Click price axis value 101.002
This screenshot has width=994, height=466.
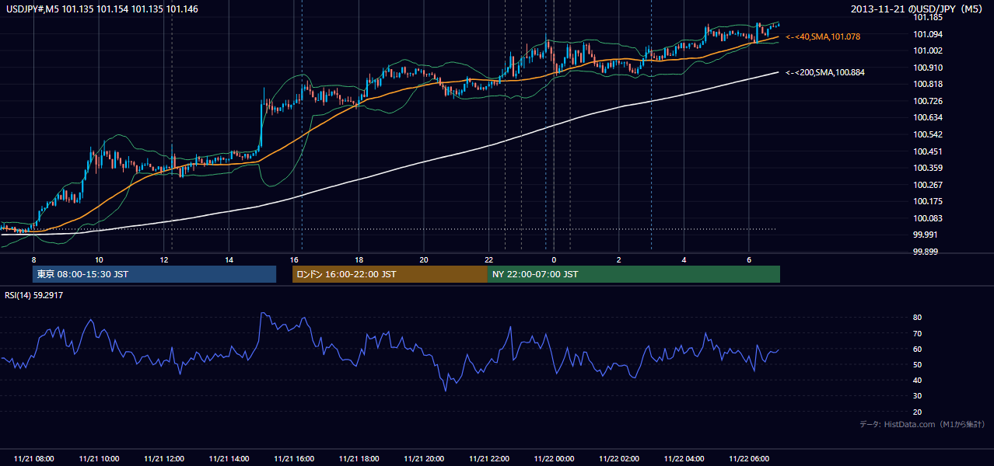[x=929, y=50]
